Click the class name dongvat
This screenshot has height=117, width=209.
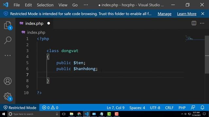[70, 51]
